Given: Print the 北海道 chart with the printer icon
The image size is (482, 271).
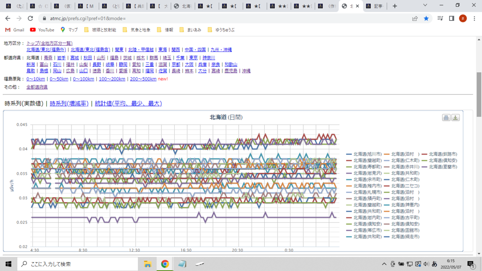Looking at the screenshot, I should 446,118.
